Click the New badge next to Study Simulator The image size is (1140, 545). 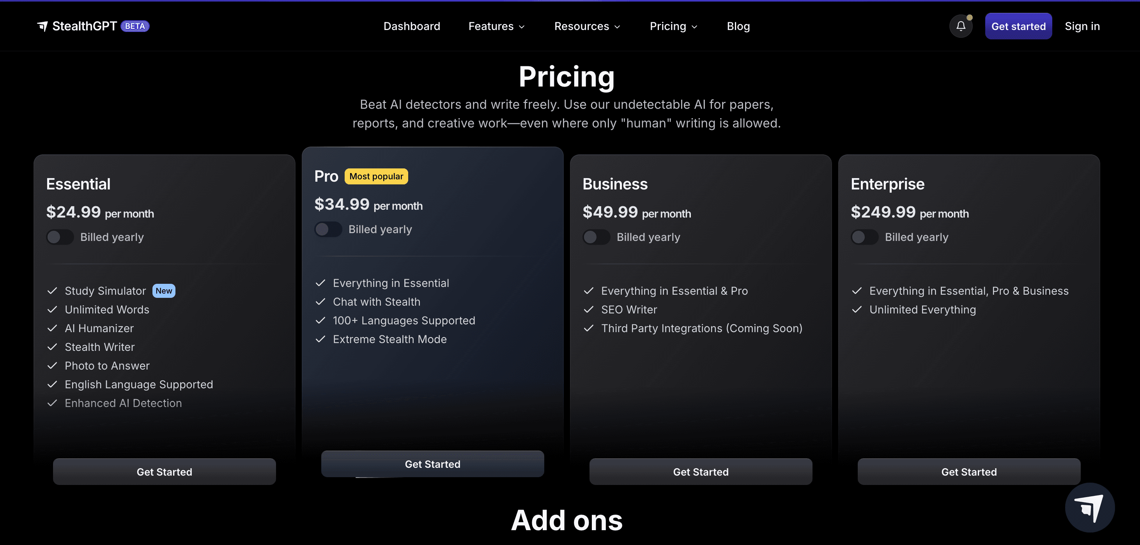pyautogui.click(x=164, y=291)
